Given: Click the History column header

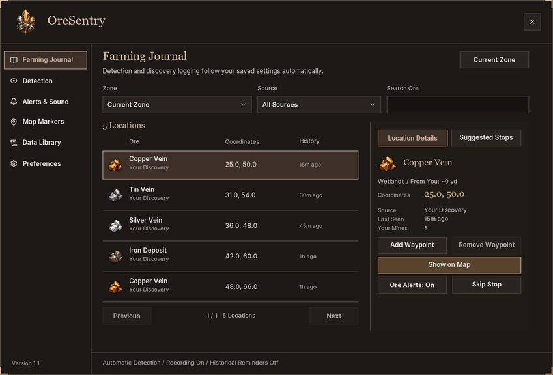Looking at the screenshot, I should pyautogui.click(x=309, y=141).
